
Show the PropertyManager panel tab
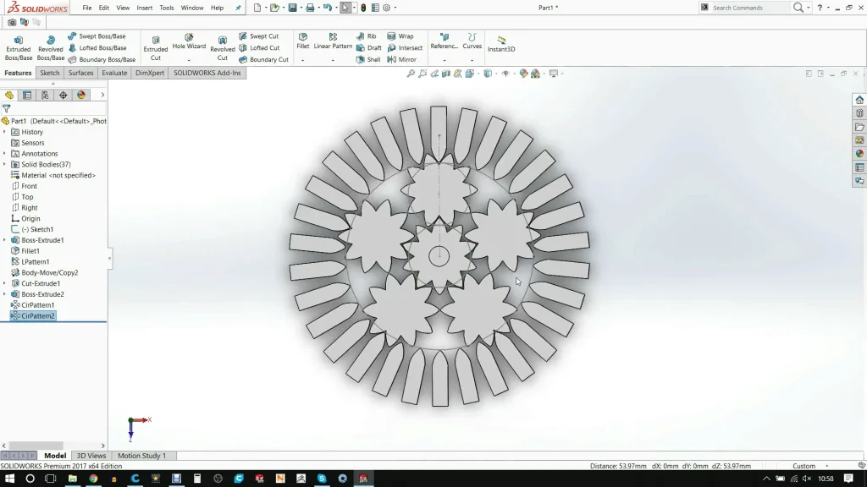click(x=26, y=95)
